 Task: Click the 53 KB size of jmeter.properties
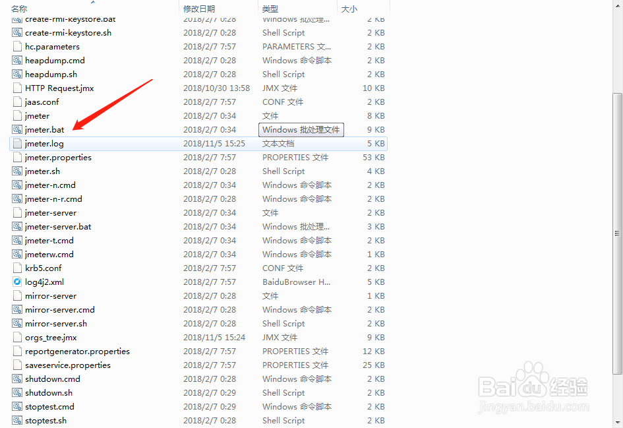coord(374,158)
